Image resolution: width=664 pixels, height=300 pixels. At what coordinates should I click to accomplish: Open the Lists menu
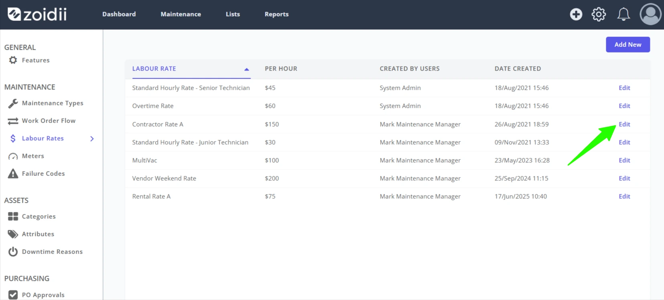point(233,14)
